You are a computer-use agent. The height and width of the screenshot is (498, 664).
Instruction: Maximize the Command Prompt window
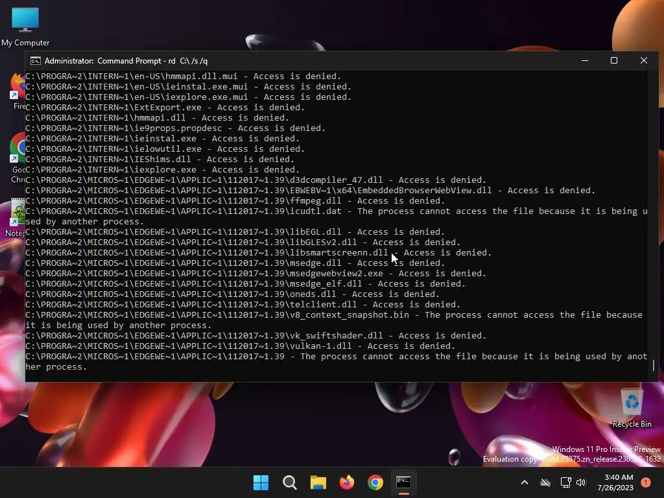614,61
